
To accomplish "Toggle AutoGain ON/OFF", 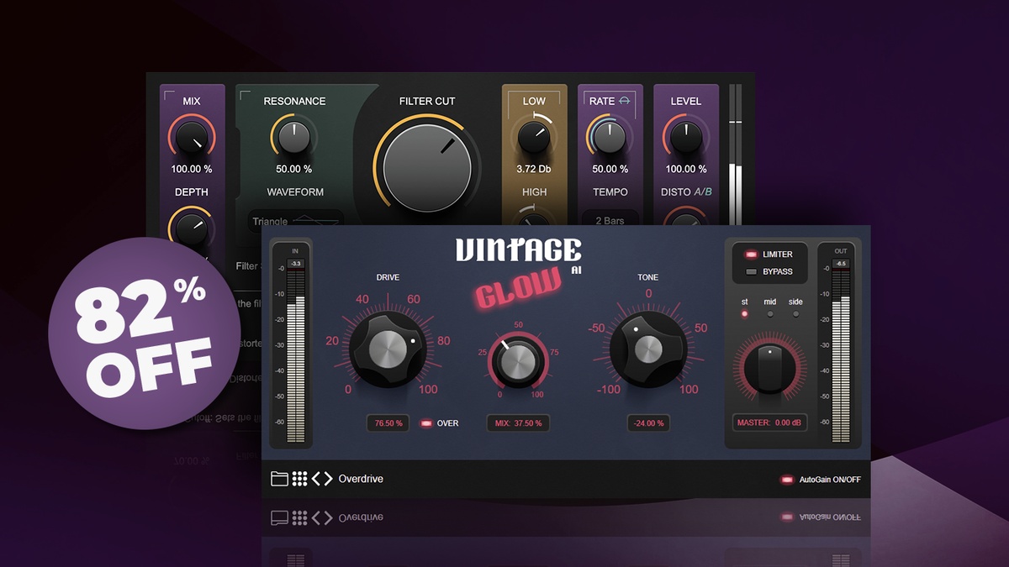I will pos(788,480).
